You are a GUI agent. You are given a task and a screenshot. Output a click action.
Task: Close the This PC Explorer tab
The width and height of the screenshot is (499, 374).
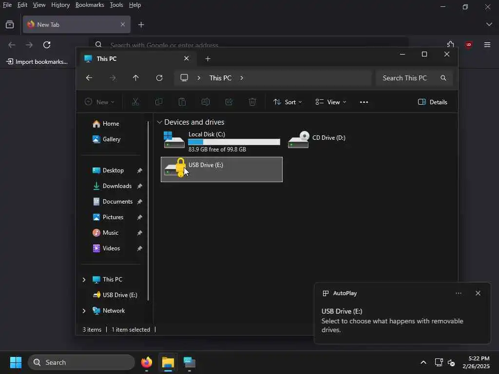click(187, 58)
